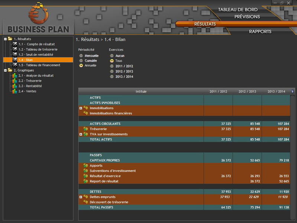Click the Résultats folder icon in tree
The width and height of the screenshot is (297, 223).
pyautogui.click(x=10, y=39)
